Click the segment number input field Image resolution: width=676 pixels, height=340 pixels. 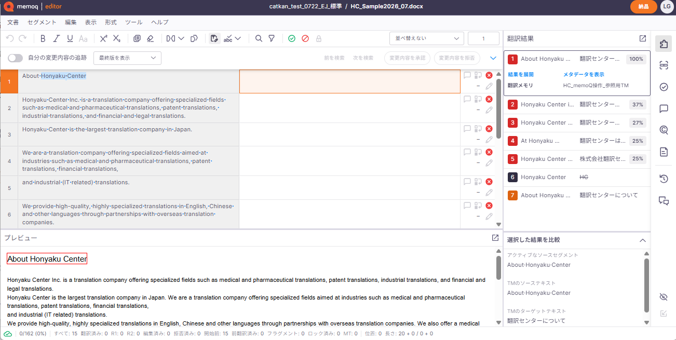point(483,38)
